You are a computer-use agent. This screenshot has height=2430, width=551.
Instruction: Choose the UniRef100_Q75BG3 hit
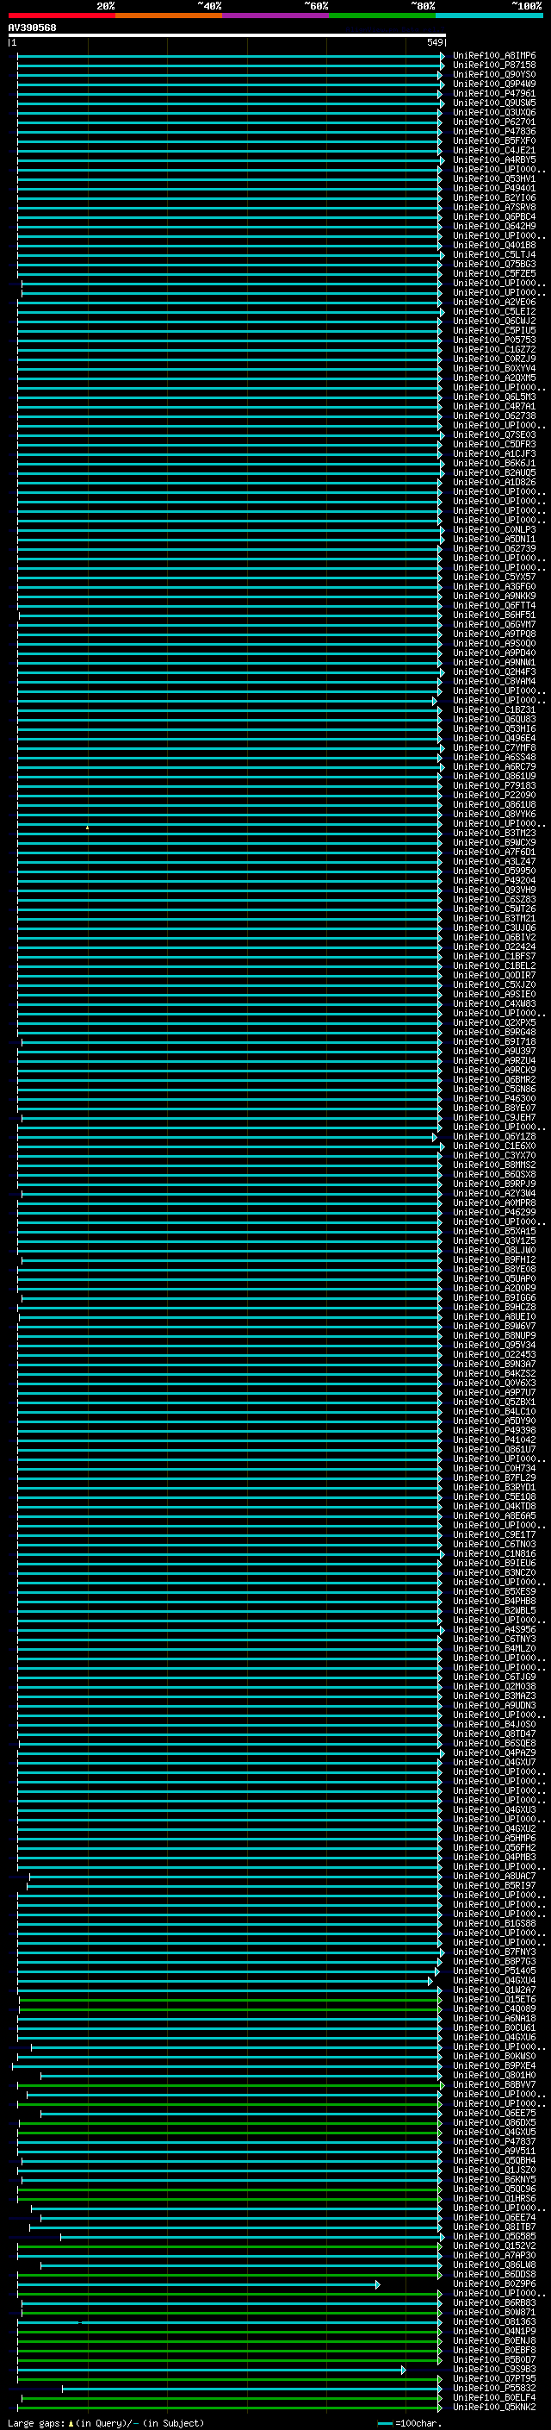tap(493, 264)
